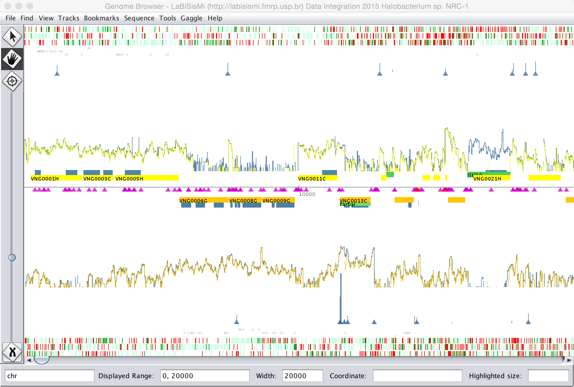The image size is (574, 387).
Task: Open the Gaggle menu
Action: [x=191, y=18]
